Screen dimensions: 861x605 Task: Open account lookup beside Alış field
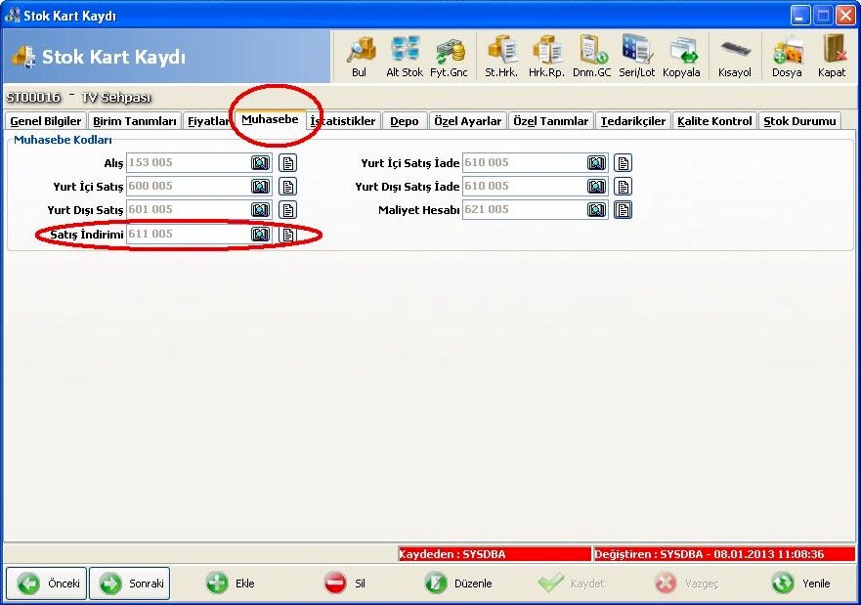[x=260, y=163]
